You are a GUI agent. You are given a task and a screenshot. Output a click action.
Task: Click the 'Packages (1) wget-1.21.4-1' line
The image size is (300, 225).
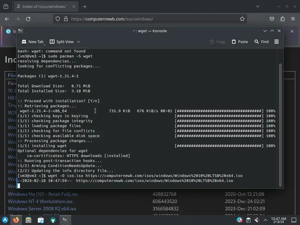48,76
